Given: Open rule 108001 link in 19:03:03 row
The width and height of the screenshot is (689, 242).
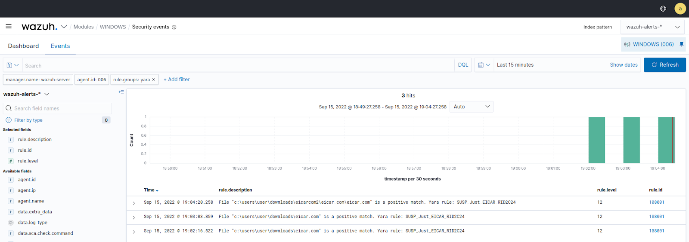Looking at the screenshot, I should coord(657,217).
